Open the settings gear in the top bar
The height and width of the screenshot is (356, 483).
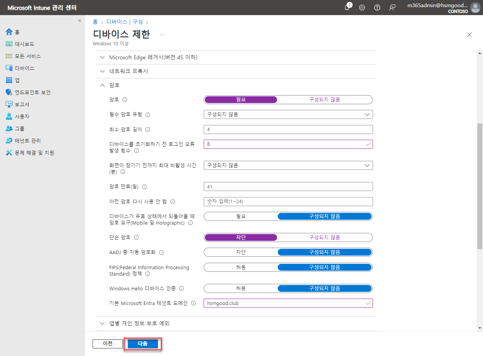coord(362,7)
